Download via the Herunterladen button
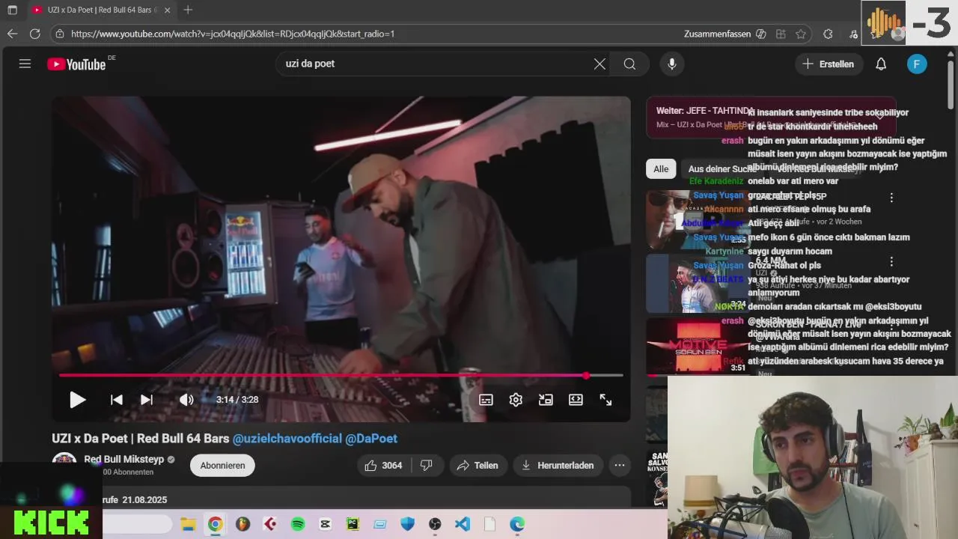958x539 pixels. (557, 465)
